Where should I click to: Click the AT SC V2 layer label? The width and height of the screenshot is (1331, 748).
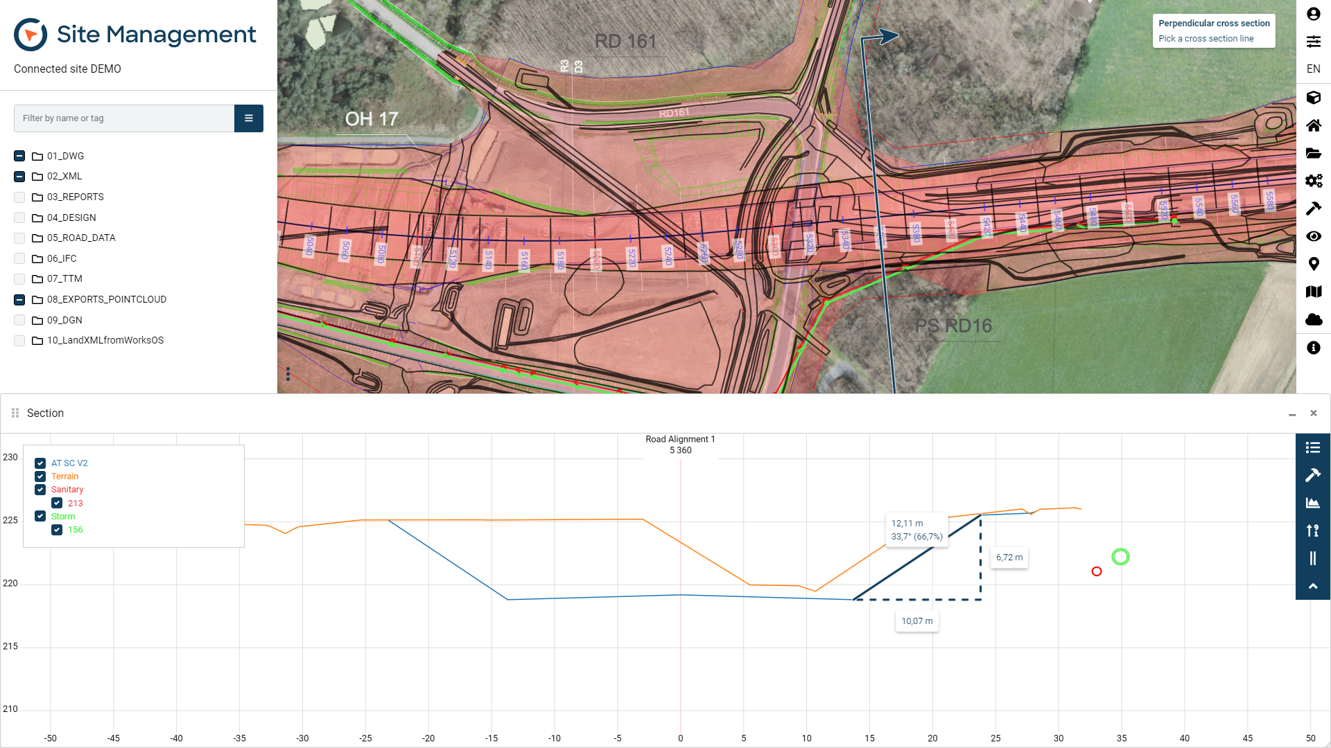click(x=69, y=463)
